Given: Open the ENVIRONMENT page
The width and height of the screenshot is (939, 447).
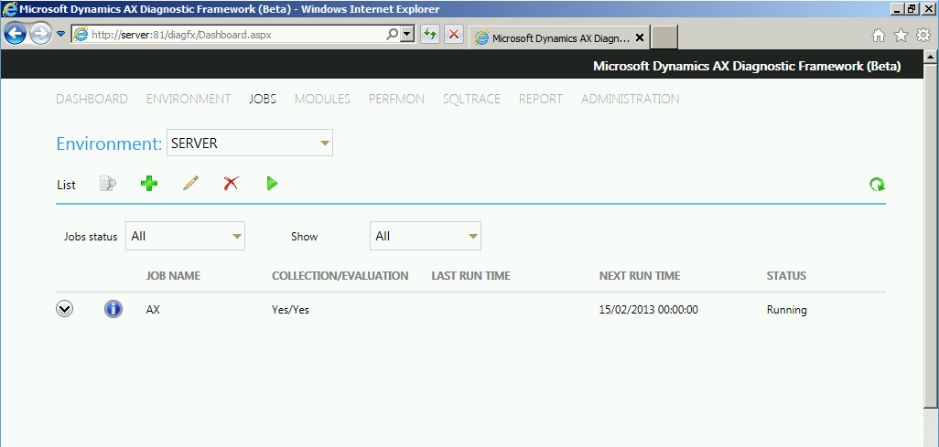Looking at the screenshot, I should (189, 99).
